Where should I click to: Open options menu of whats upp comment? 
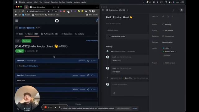(95, 75)
